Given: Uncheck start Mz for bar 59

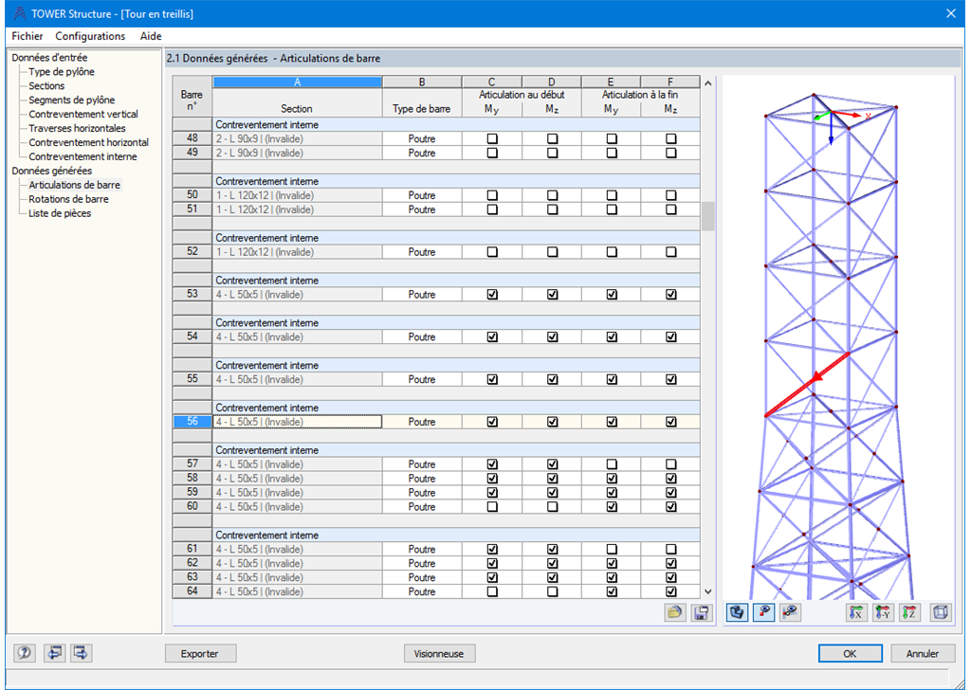Looking at the screenshot, I should click(553, 493).
